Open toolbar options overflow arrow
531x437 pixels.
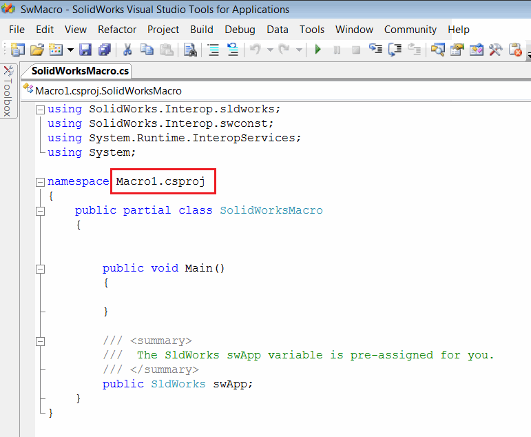(529, 54)
